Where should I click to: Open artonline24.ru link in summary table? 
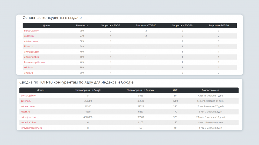[x=28, y=123]
